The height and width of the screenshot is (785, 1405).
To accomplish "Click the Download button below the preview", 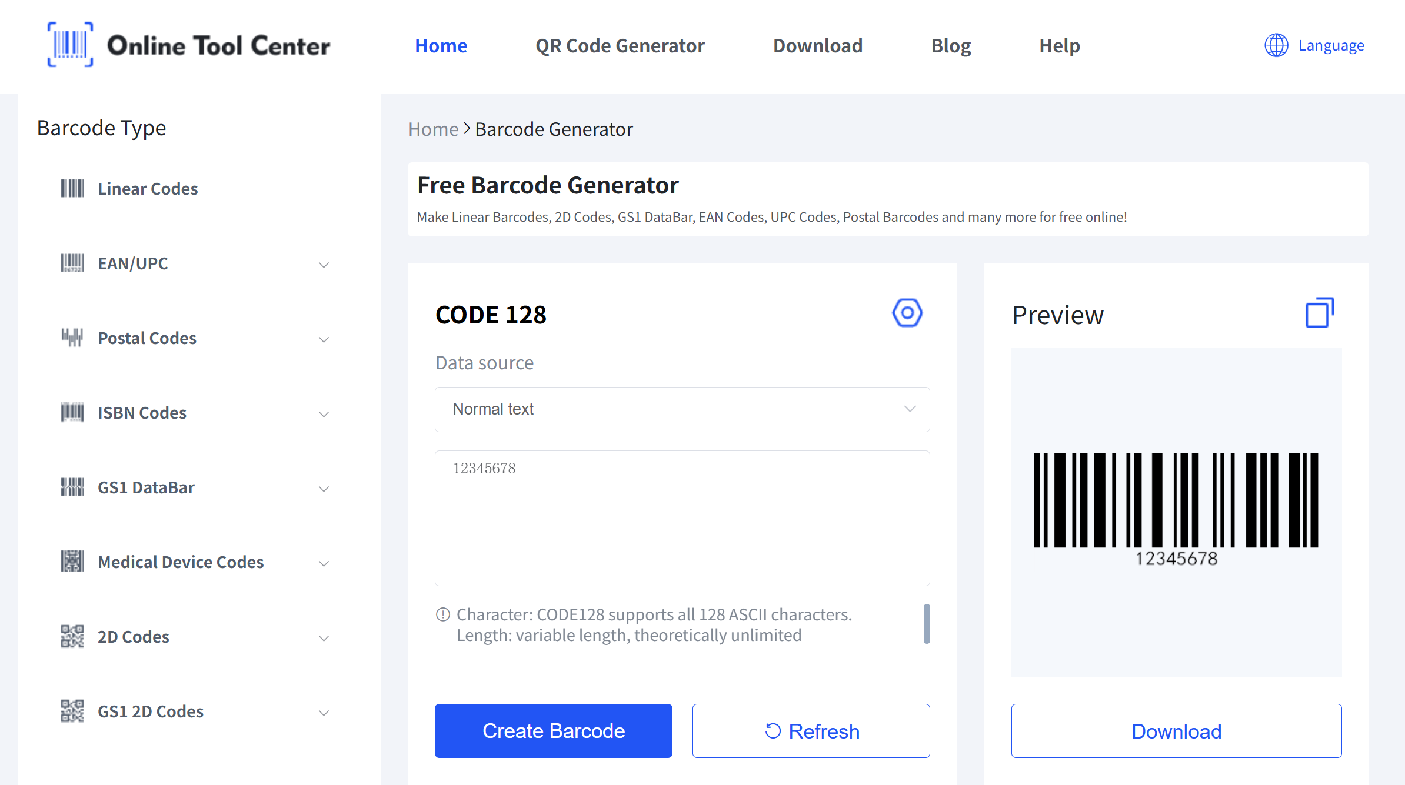I will click(1176, 731).
